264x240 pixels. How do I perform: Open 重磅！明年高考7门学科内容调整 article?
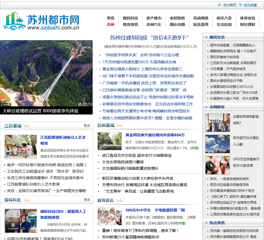pos(140,231)
